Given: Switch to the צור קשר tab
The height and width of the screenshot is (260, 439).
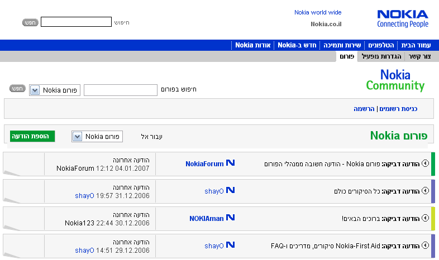Looking at the screenshot, I should click(419, 56).
